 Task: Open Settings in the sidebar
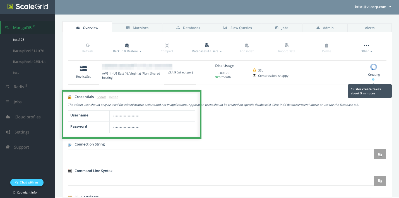tap(22, 132)
